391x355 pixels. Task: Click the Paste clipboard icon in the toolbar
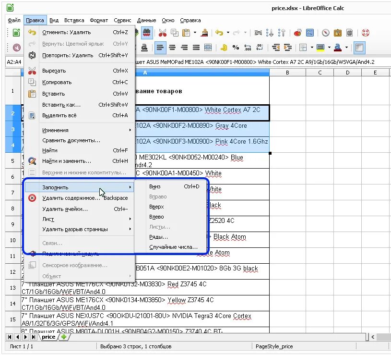(186, 33)
